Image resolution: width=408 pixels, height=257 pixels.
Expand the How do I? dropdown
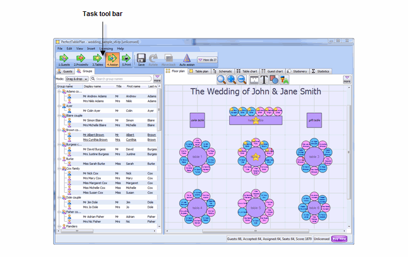point(207,60)
